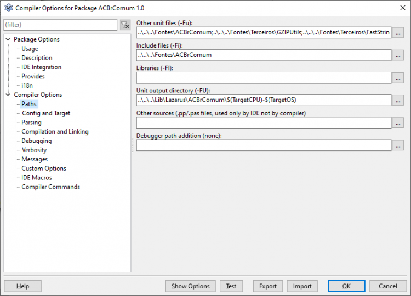Go to the Parsing page
The height and width of the screenshot is (296, 411).
pyautogui.click(x=31, y=122)
